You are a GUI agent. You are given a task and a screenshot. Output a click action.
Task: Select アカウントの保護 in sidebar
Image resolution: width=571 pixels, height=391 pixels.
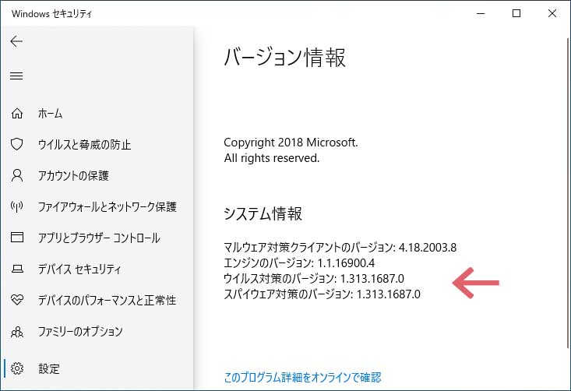73,175
